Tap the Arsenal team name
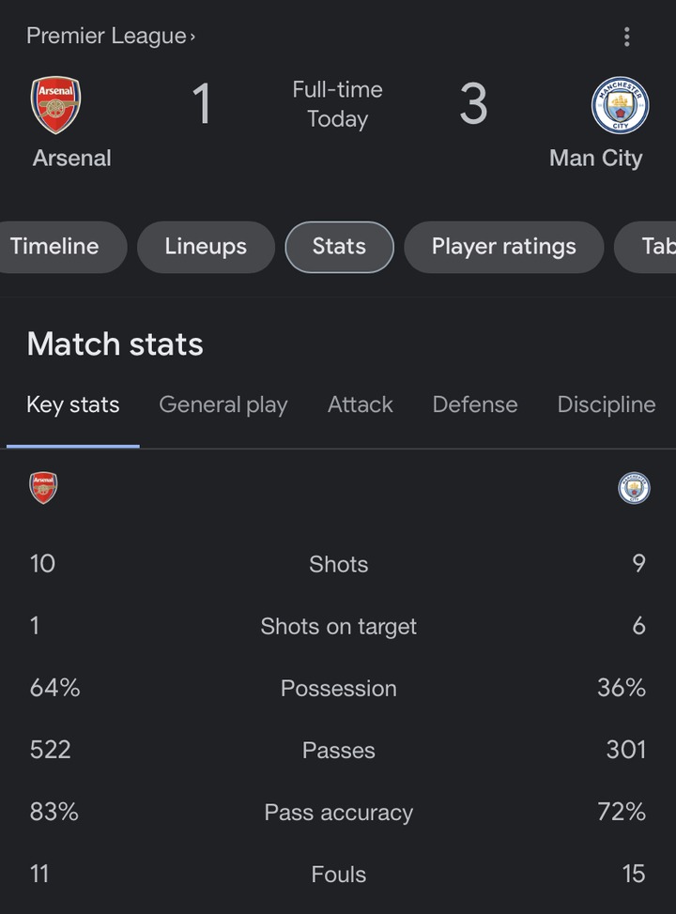The height and width of the screenshot is (914, 676). coord(71,158)
